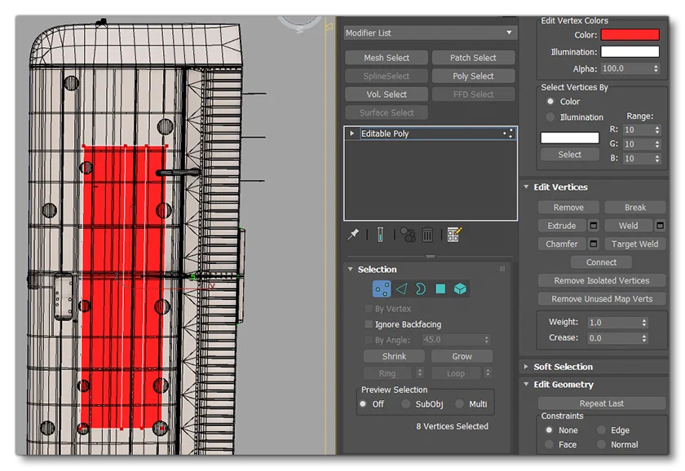This screenshot has width=685, height=471.
Task: Click the Chamfer button
Action: pyautogui.click(x=562, y=244)
